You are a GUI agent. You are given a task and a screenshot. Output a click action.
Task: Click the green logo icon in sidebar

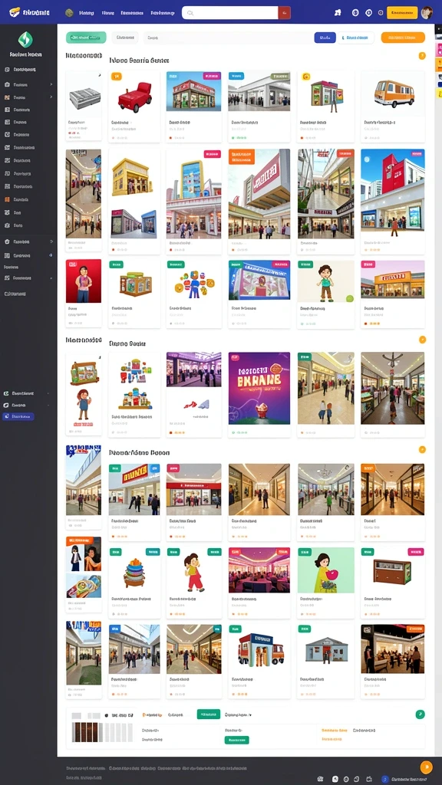pos(25,39)
